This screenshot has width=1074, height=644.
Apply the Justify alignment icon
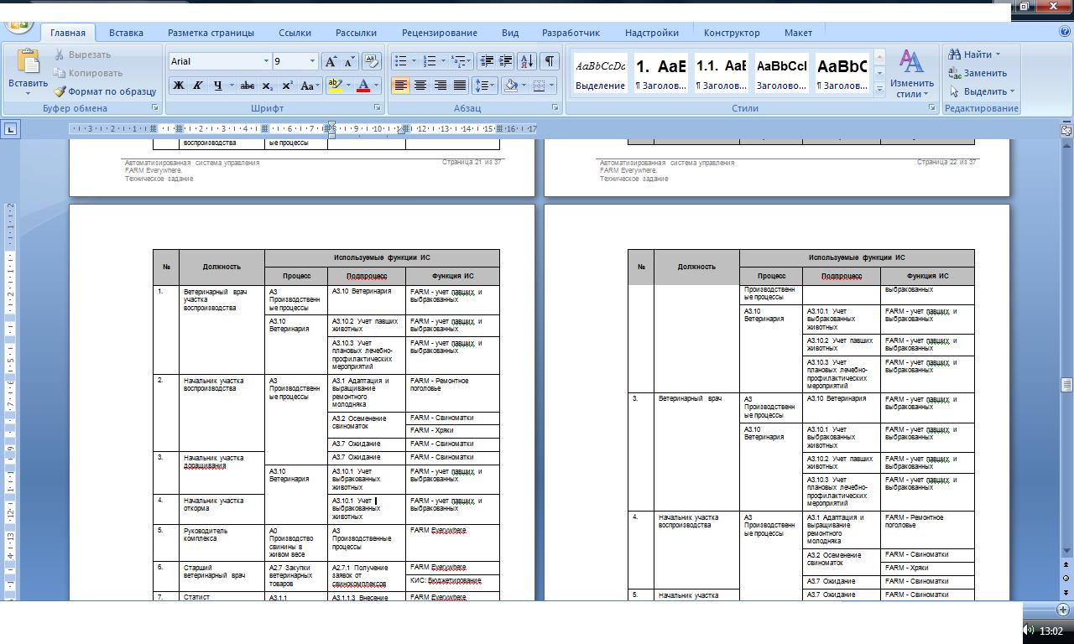pos(460,86)
